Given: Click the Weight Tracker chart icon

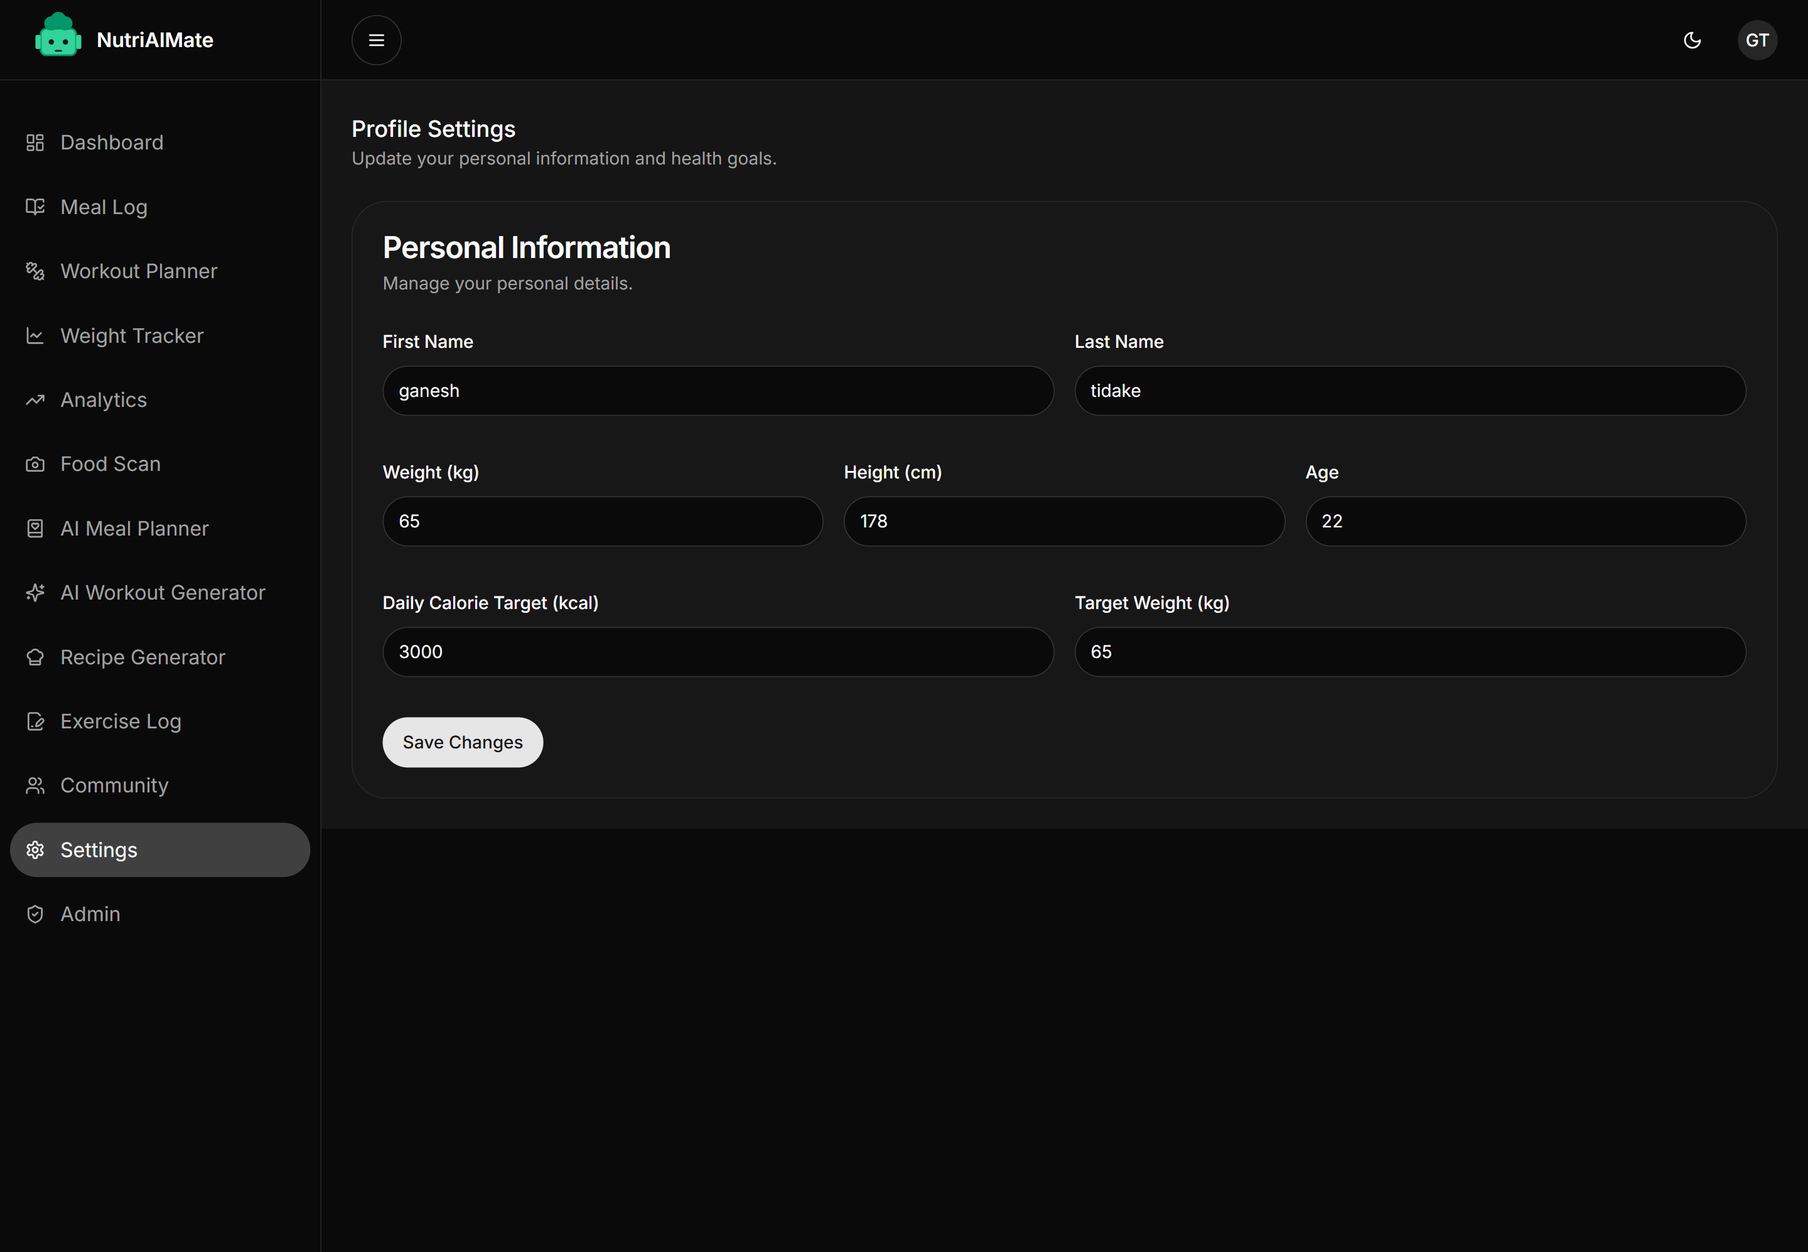Looking at the screenshot, I should click(x=35, y=336).
